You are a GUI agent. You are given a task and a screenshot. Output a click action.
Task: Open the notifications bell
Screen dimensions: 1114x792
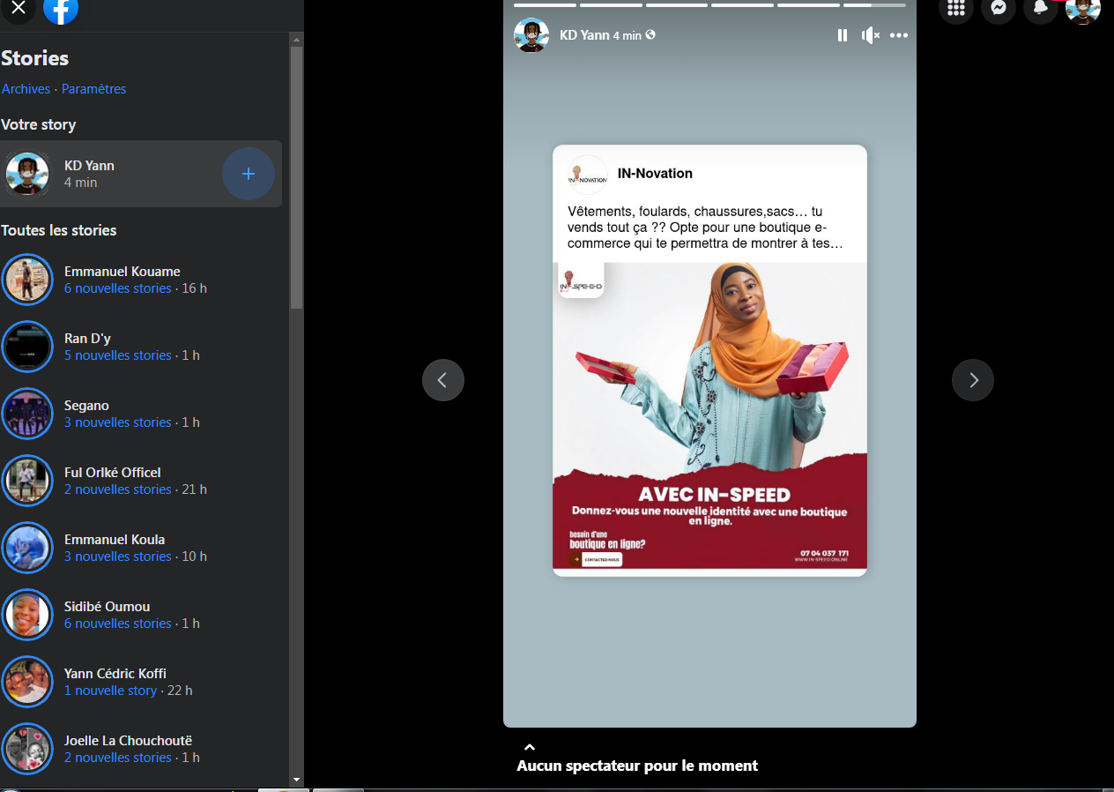point(1040,8)
